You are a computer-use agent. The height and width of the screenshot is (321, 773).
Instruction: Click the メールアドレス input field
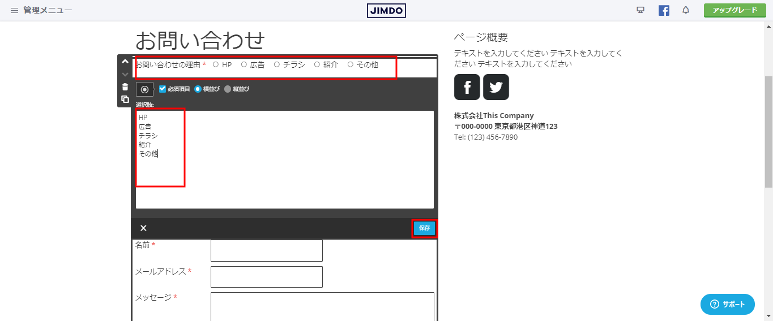point(267,277)
